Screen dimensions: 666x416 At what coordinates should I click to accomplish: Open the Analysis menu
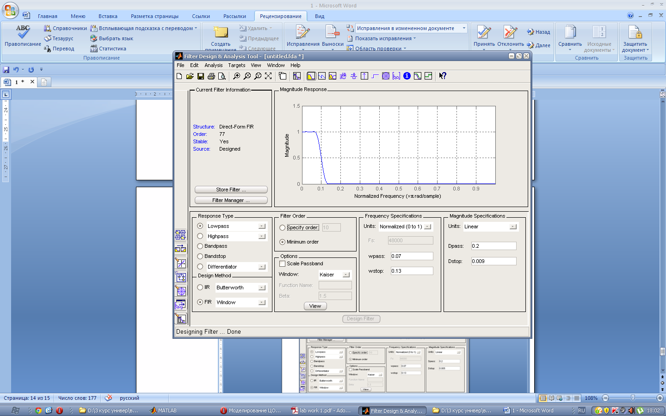coord(213,65)
